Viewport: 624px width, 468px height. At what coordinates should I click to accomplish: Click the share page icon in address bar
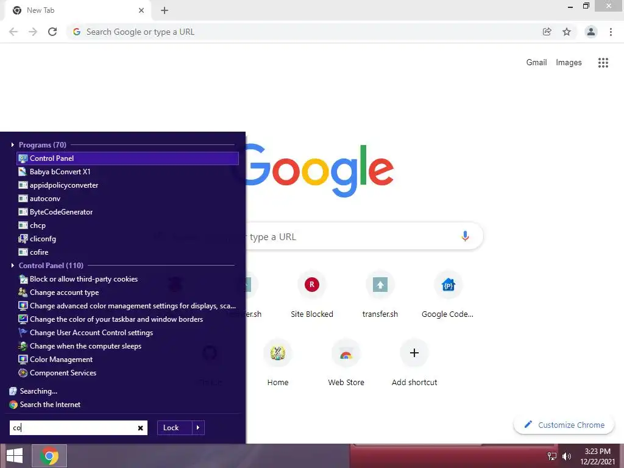pyautogui.click(x=547, y=32)
